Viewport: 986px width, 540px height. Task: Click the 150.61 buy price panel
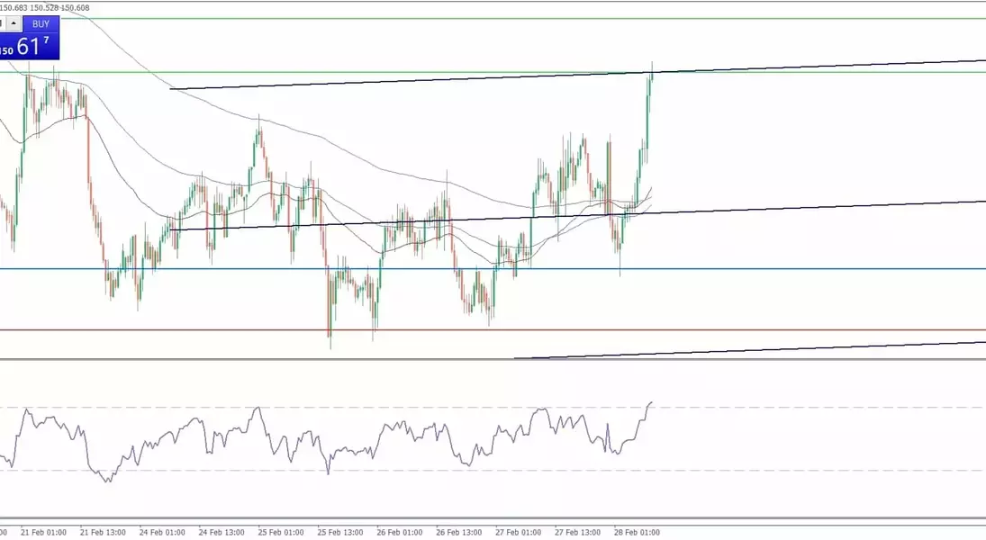(30, 46)
